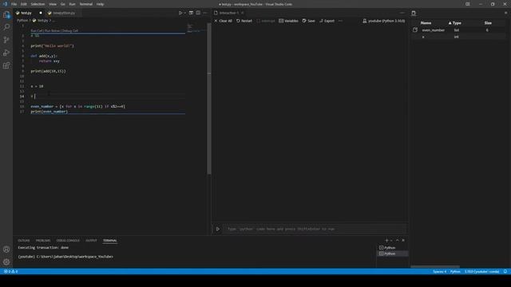The width and height of the screenshot is (511, 287).
Task: Close the bottom panel
Action: pyautogui.click(x=403, y=241)
